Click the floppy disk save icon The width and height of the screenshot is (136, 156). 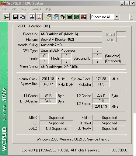pyautogui.click(x=16, y=17)
